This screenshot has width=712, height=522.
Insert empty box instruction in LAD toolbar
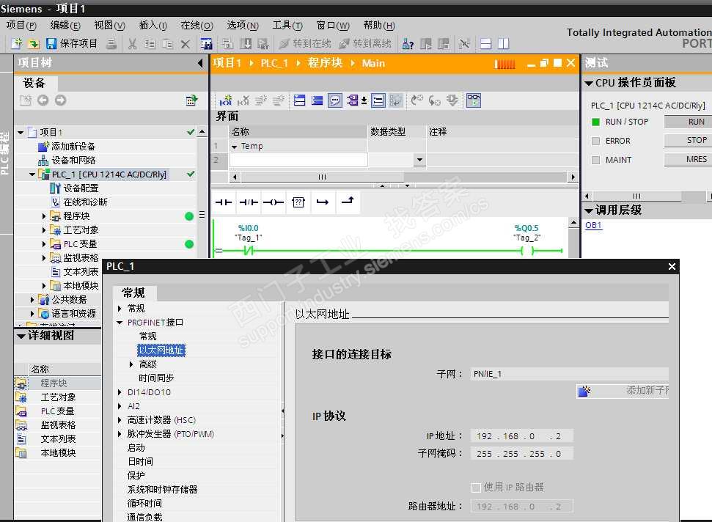298,202
